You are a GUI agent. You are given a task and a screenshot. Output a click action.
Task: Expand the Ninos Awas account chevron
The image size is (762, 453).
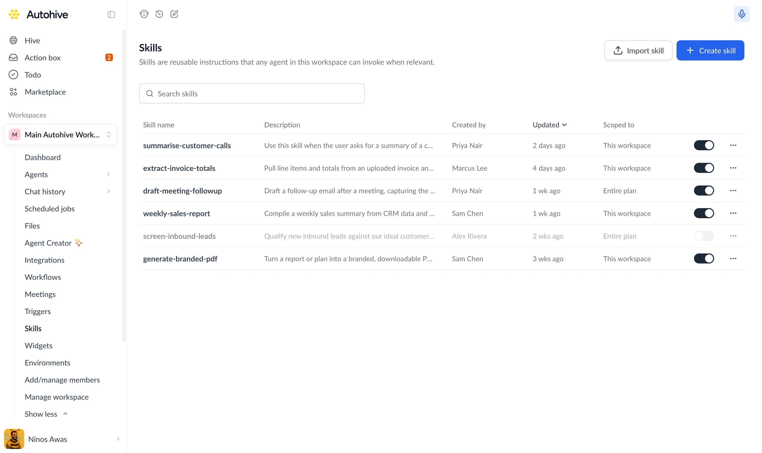pos(118,439)
